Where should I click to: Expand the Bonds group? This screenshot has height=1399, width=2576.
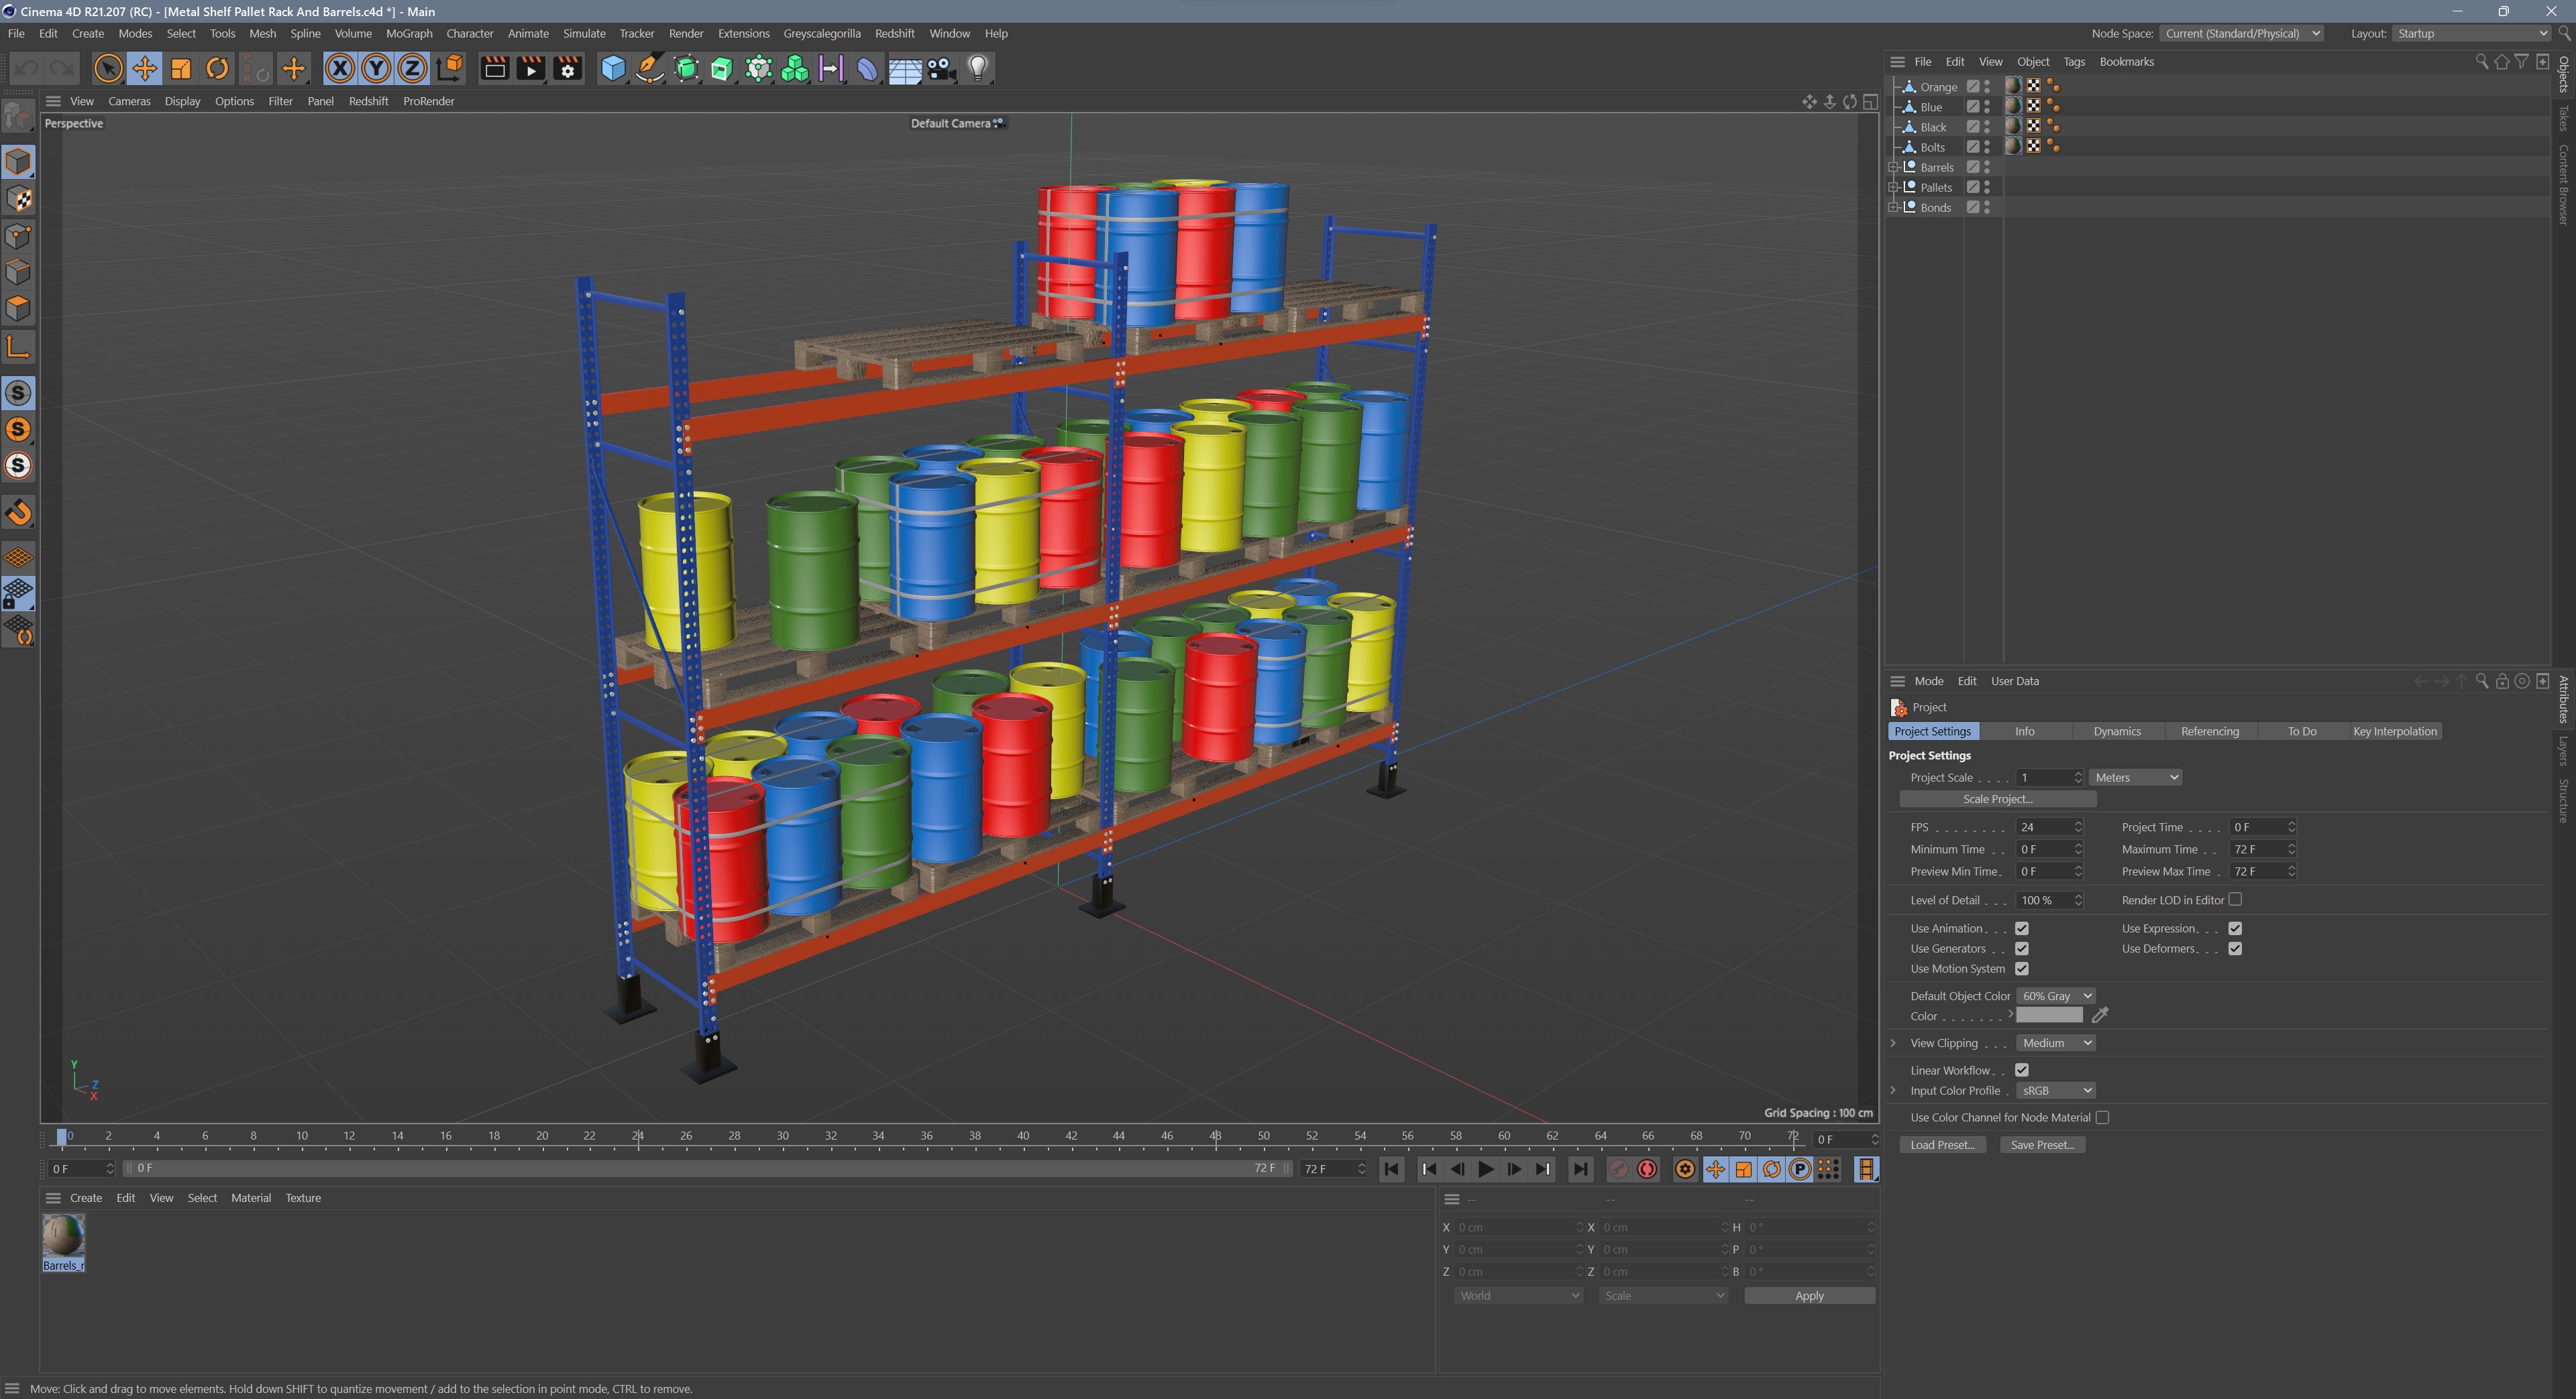click(x=1893, y=207)
